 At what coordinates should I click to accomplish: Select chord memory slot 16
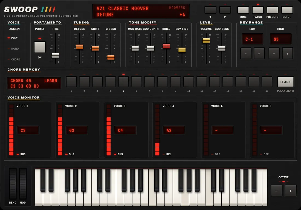point(267,82)
